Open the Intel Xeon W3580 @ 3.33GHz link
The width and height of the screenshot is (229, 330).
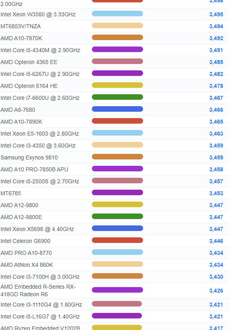click(x=38, y=14)
